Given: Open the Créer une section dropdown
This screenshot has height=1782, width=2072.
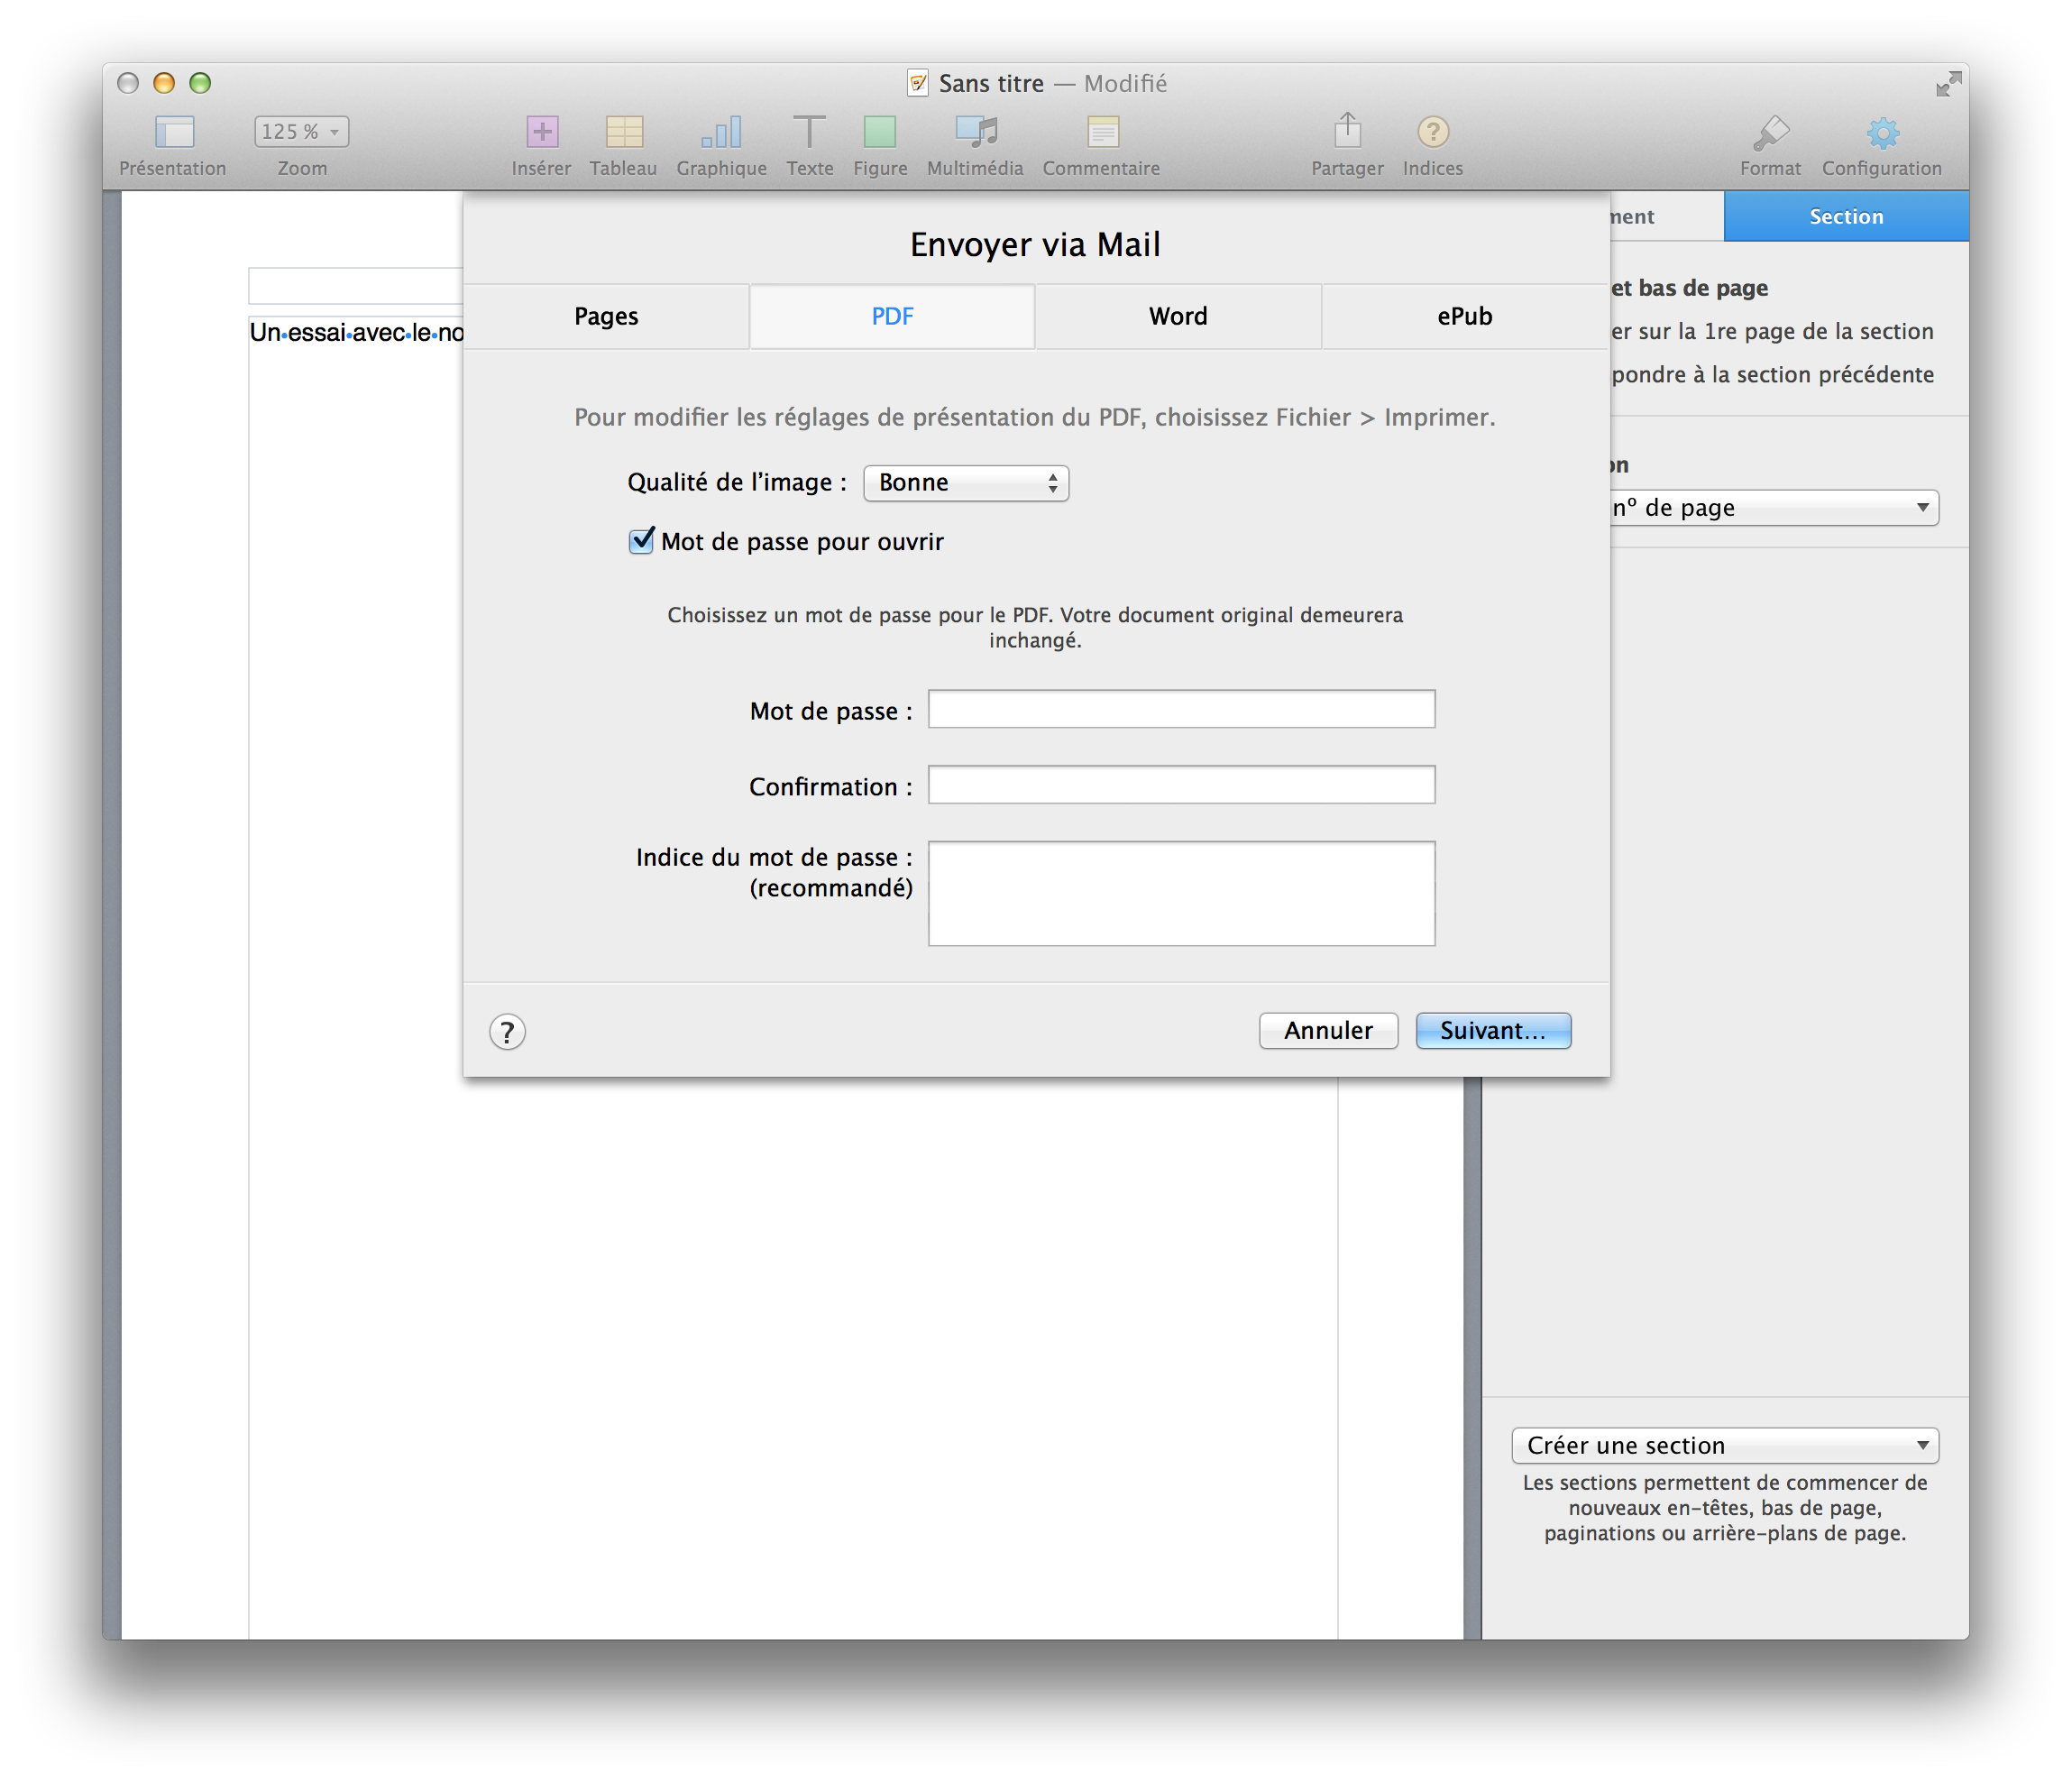Looking at the screenshot, I should point(1724,1445).
